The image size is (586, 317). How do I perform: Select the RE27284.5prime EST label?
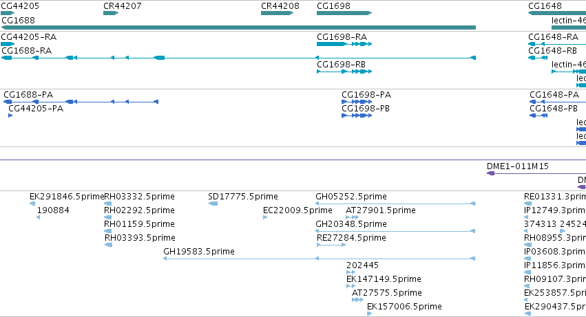coord(351,238)
